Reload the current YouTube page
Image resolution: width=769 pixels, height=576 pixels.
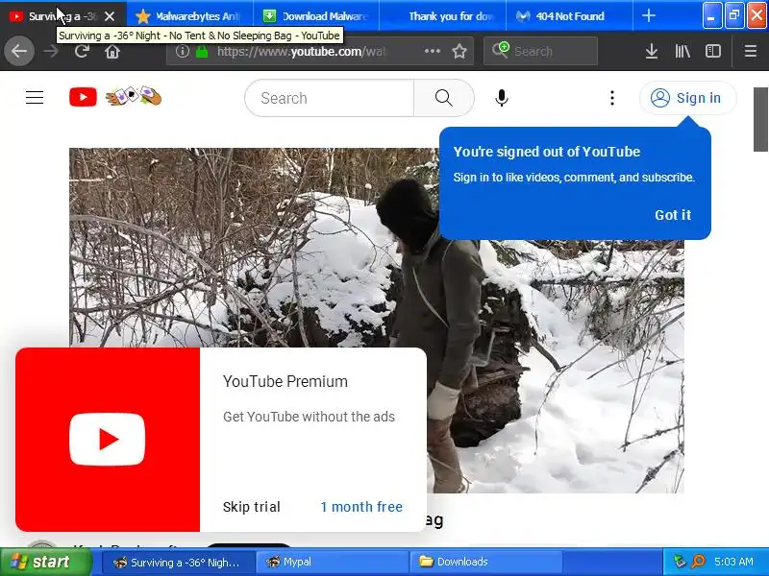[82, 51]
